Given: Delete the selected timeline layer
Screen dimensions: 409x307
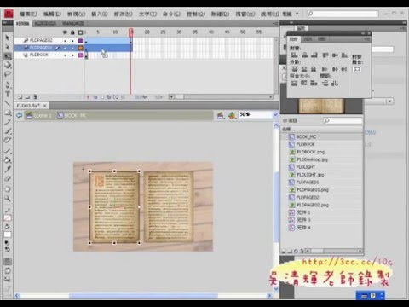Looking at the screenshot, I should click(x=35, y=97).
